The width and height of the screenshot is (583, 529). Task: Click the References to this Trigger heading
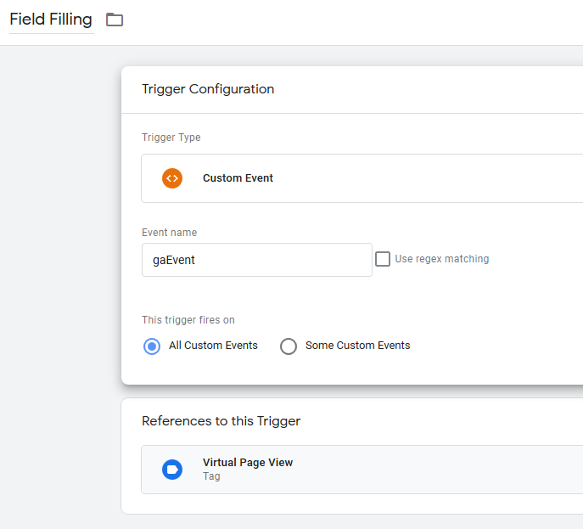click(221, 421)
